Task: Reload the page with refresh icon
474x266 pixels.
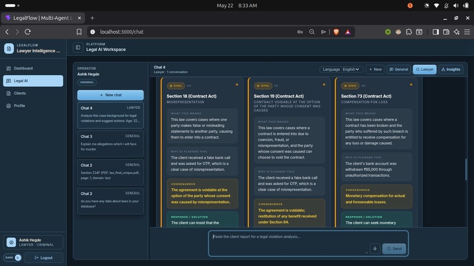Action: tap(28, 32)
